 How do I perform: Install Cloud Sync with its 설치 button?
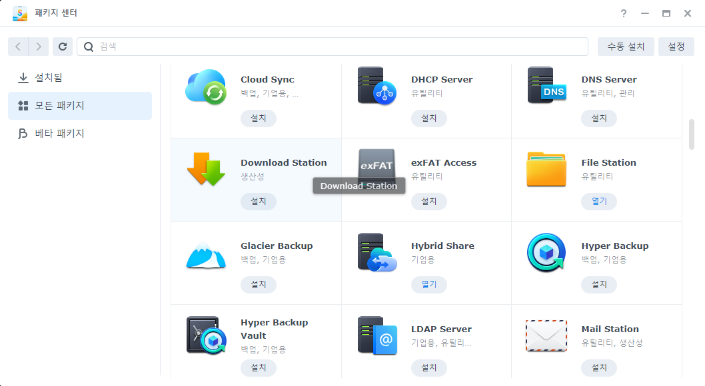(x=259, y=118)
